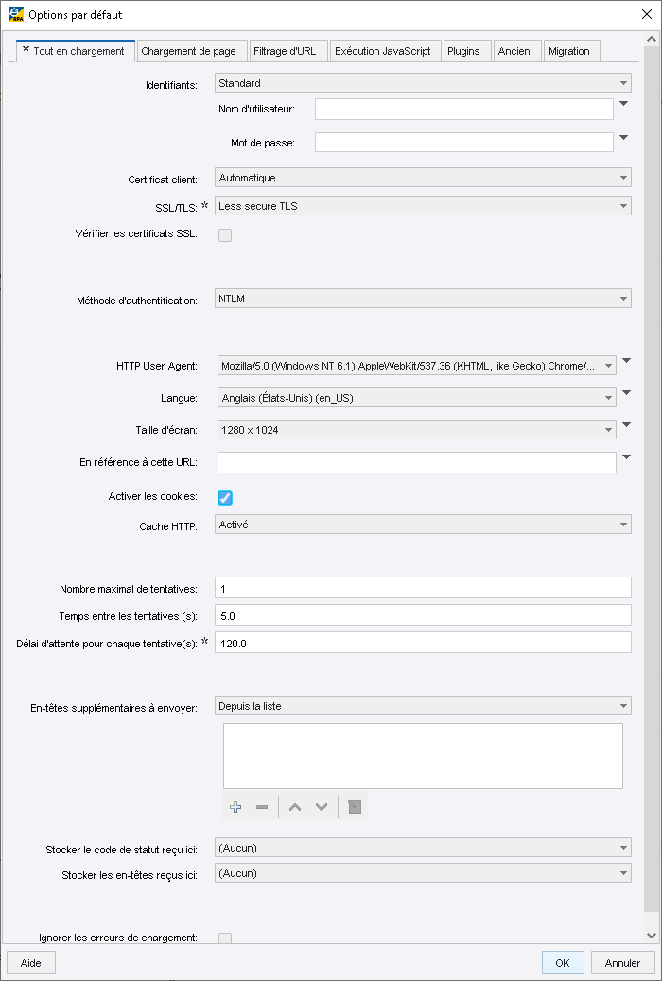The image size is (662, 981).
Task: Open the Identifiants dropdown showing Standard
Action: (424, 83)
